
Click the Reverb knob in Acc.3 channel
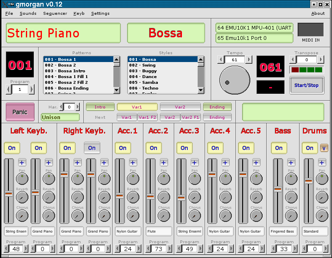click(194, 197)
